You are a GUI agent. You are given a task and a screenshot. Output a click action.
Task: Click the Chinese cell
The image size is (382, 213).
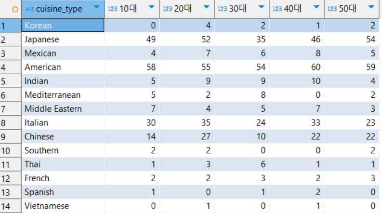click(x=63, y=136)
